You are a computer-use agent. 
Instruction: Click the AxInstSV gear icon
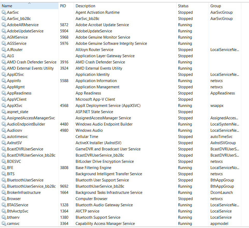(x=4, y=143)
